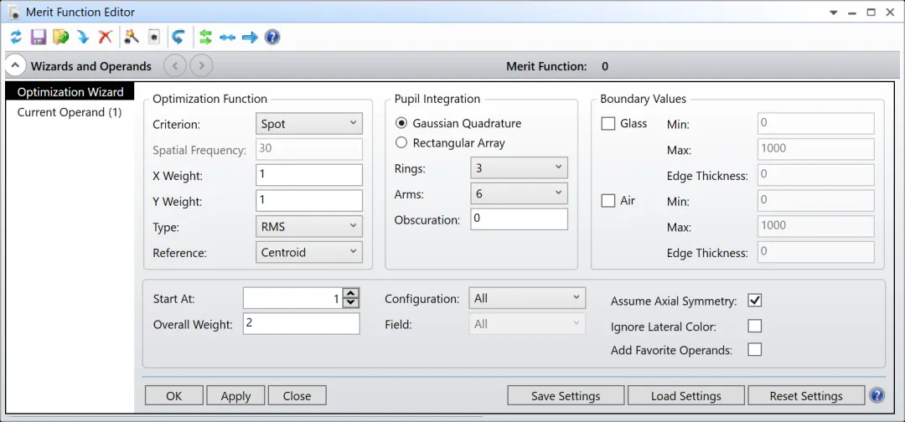Image resolution: width=905 pixels, height=422 pixels.
Task: Click the red X delete icon
Action: (x=105, y=37)
